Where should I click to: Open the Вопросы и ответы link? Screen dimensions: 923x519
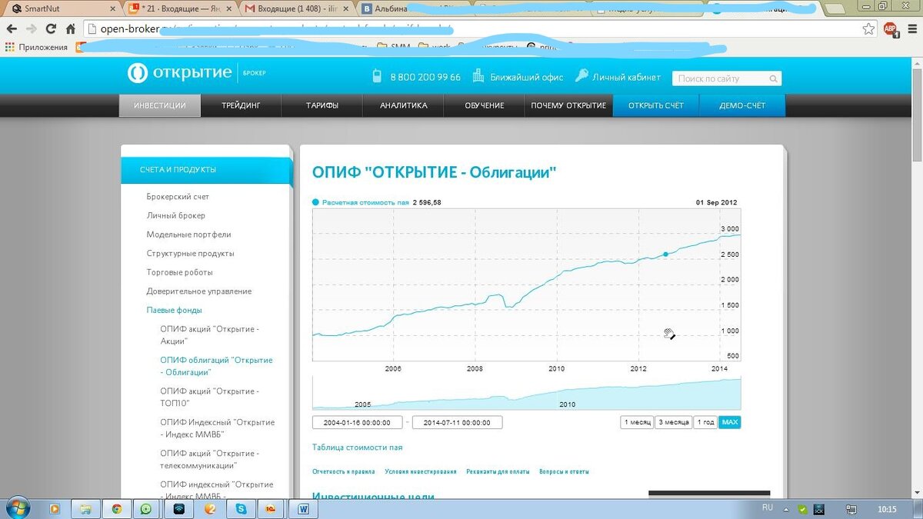point(565,471)
